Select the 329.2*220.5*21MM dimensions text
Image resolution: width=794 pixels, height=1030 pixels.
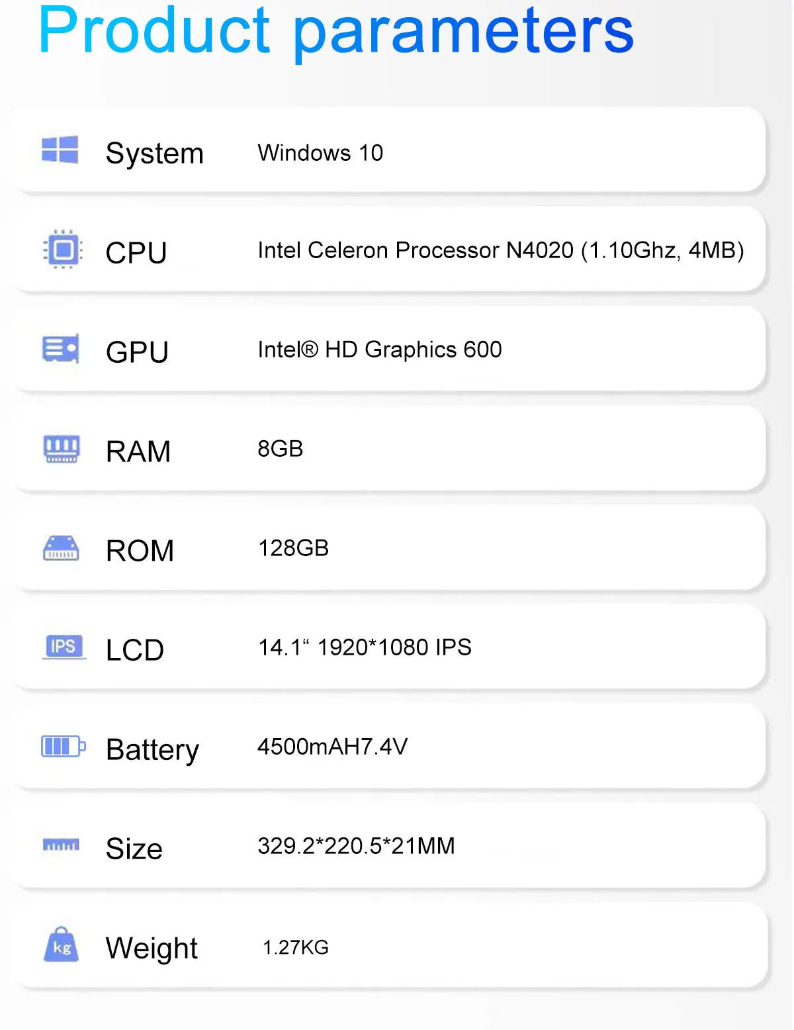click(x=356, y=845)
